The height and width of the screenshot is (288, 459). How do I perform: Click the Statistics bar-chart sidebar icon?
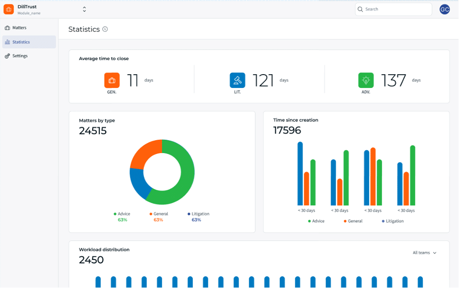click(x=7, y=42)
